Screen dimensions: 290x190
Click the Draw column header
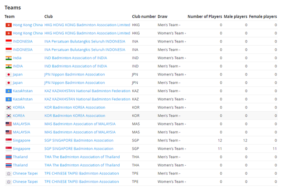tap(162, 17)
